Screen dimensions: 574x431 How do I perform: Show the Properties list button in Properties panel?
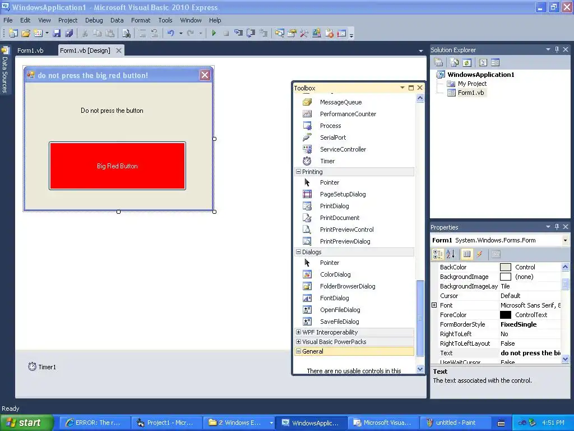(x=466, y=254)
